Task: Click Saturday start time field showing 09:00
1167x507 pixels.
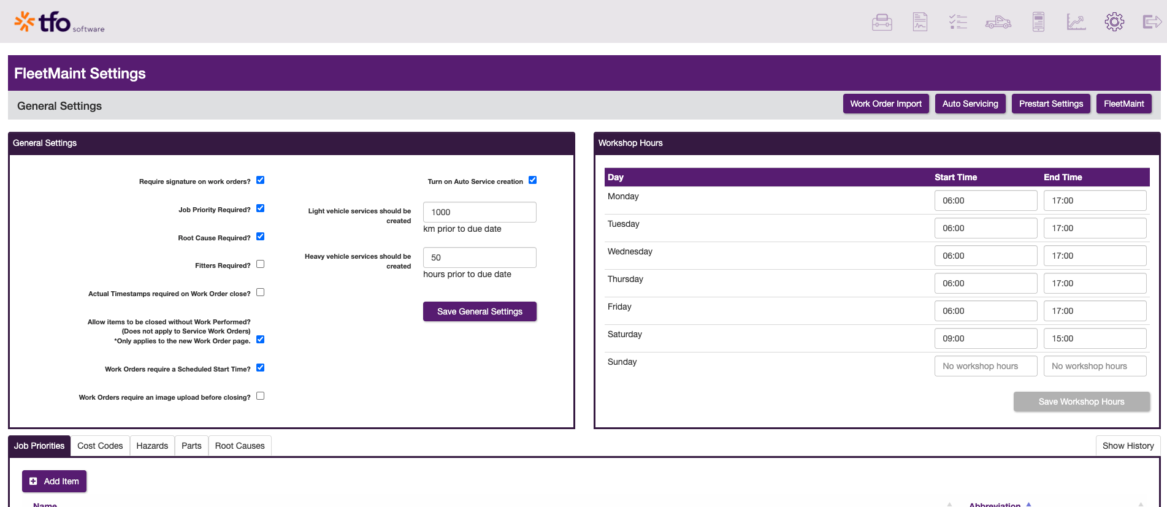Action: click(986, 338)
